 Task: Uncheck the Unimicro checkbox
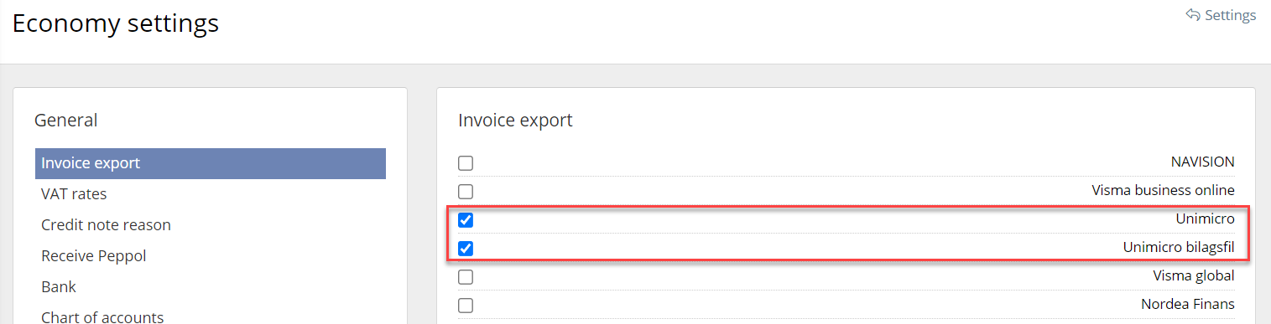(466, 220)
